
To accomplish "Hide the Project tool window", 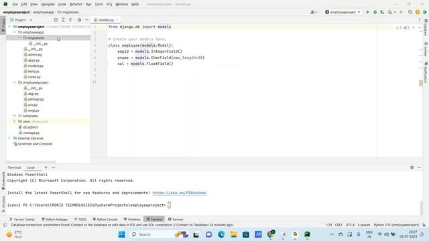I will [86, 20].
